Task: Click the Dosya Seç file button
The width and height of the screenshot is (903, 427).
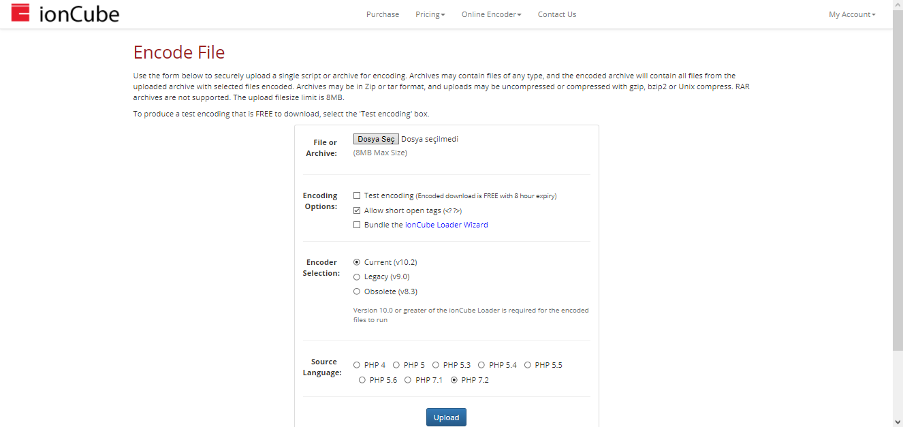Action: point(376,139)
